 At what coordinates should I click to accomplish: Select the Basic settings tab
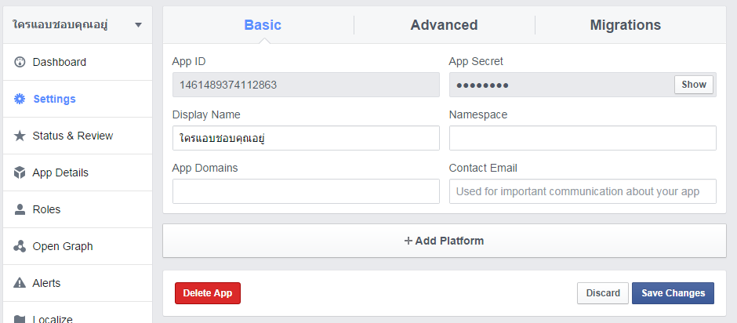pyautogui.click(x=263, y=25)
